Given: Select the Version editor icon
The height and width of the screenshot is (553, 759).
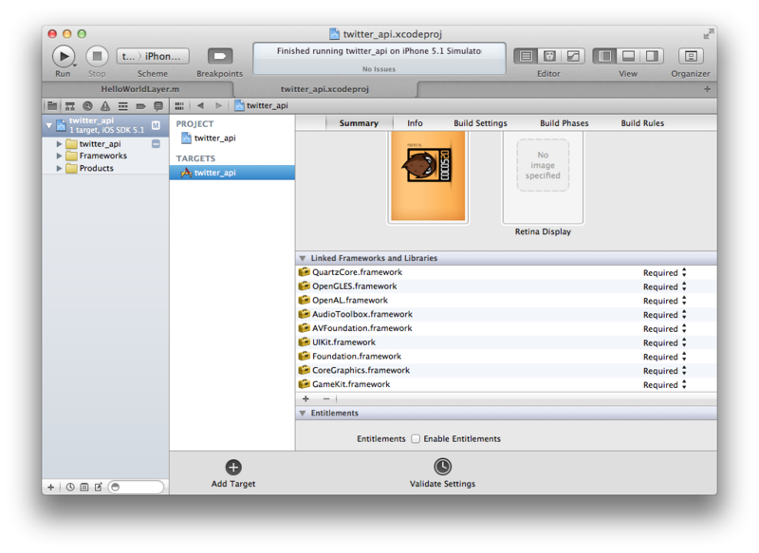Looking at the screenshot, I should tap(573, 56).
